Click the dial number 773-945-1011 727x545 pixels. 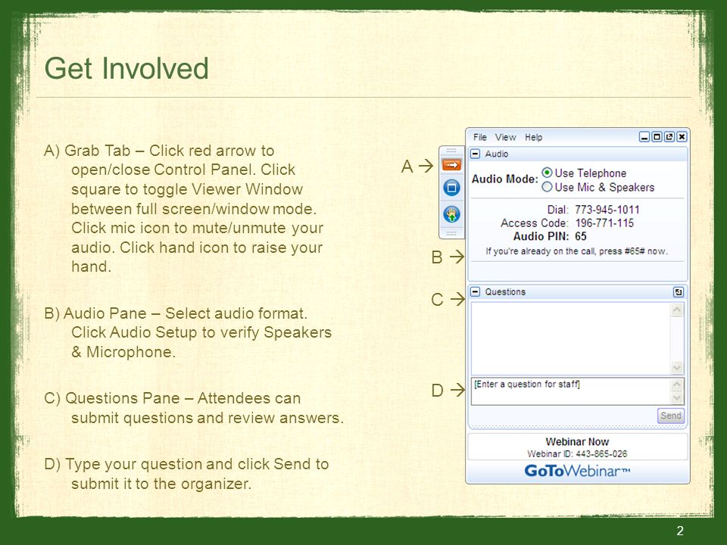pos(607,210)
